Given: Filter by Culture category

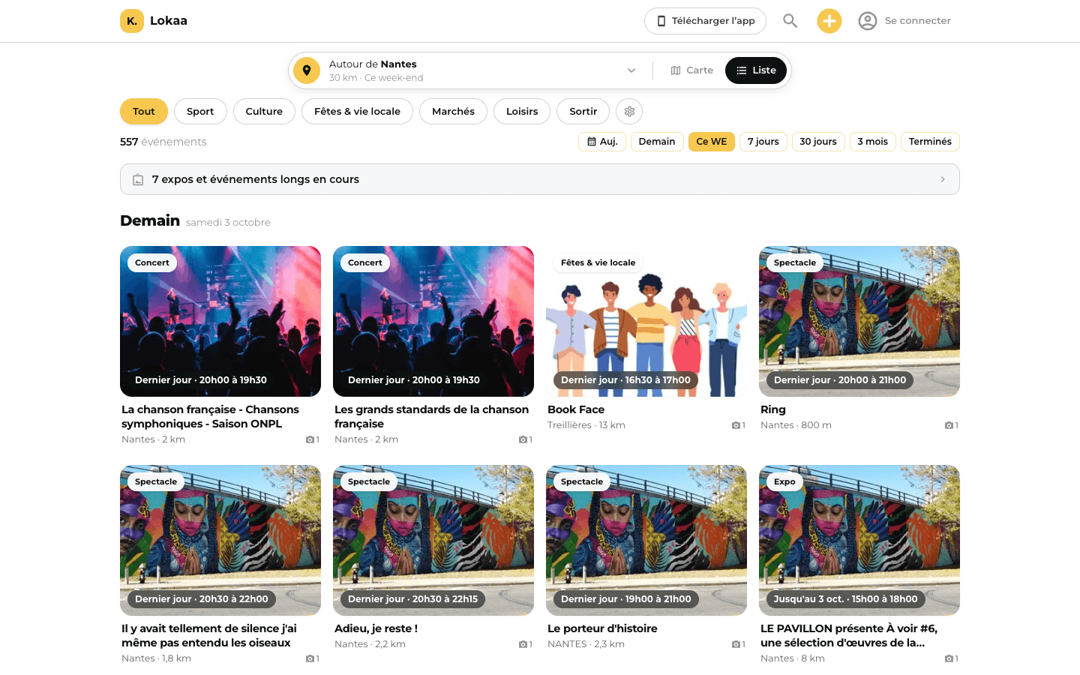Looking at the screenshot, I should 264,112.
